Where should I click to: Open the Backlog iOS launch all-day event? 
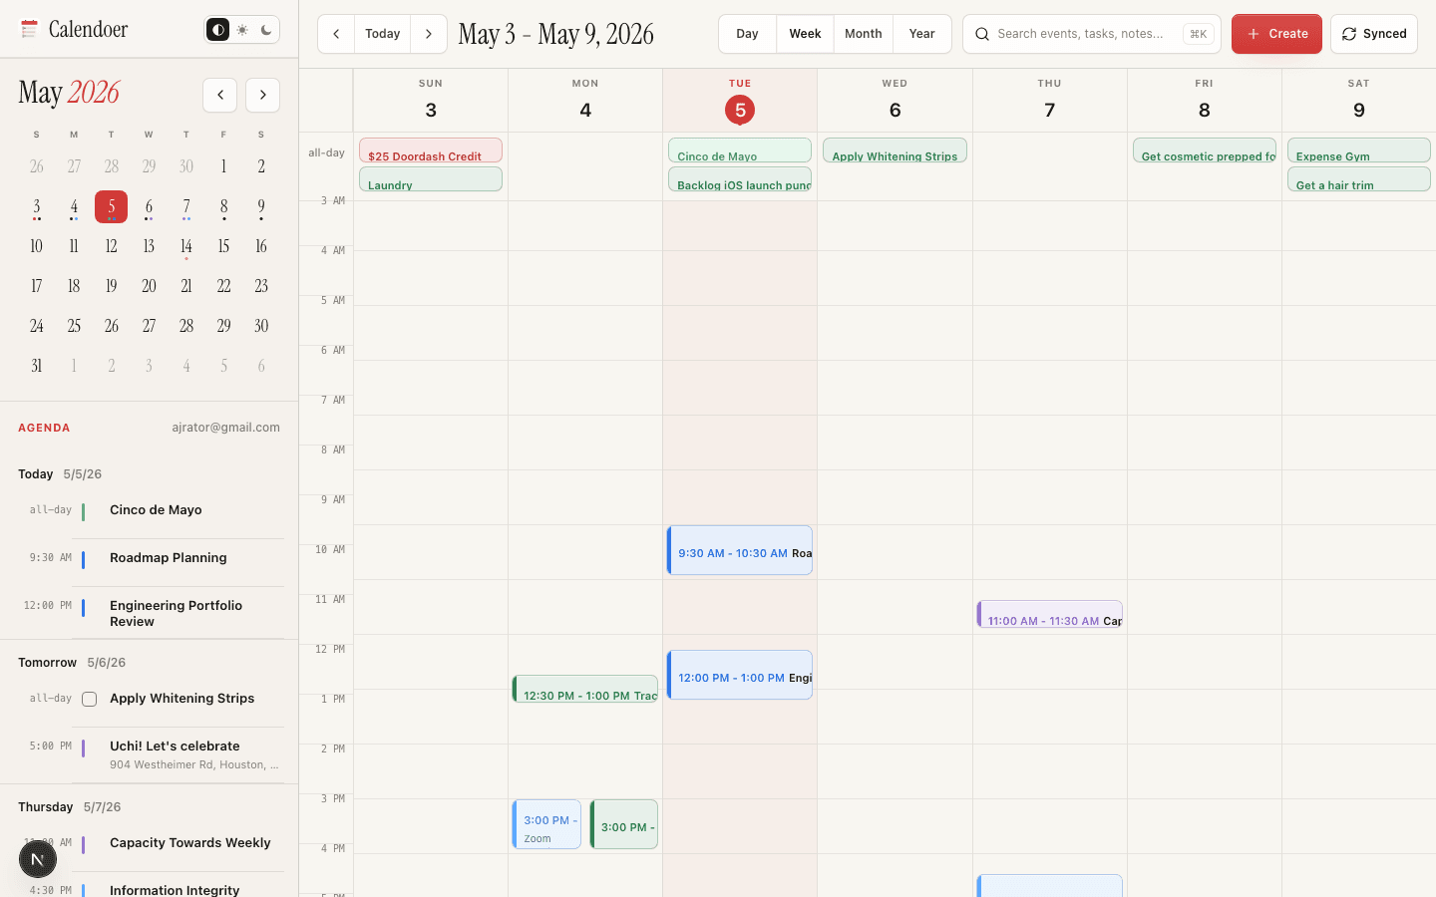point(740,179)
